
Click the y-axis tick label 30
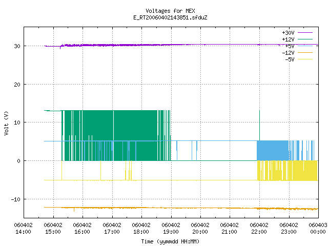click(x=17, y=46)
